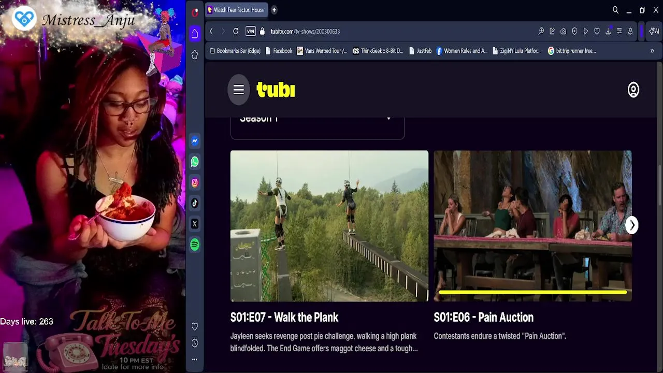Click the Opera GX purple corner control

(641, 31)
